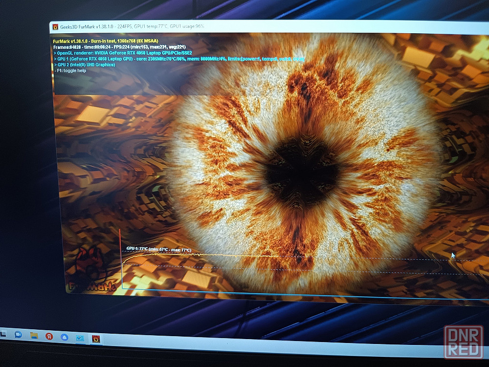The height and width of the screenshot is (367, 489).
Task: Launch File Explorer from the taskbar
Action: pos(34,336)
